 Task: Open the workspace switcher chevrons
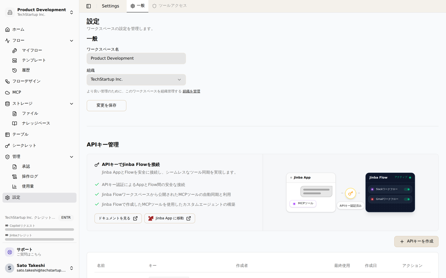pyautogui.click(x=72, y=12)
